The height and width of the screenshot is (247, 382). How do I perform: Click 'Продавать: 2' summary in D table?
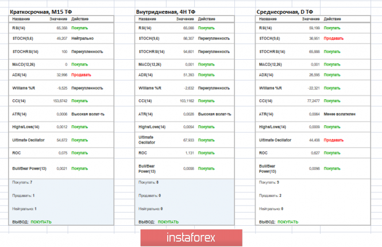coord(270,195)
